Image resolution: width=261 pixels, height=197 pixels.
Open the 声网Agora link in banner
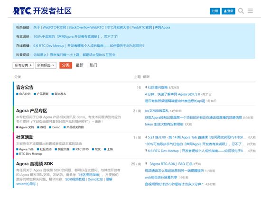[x=162, y=27]
